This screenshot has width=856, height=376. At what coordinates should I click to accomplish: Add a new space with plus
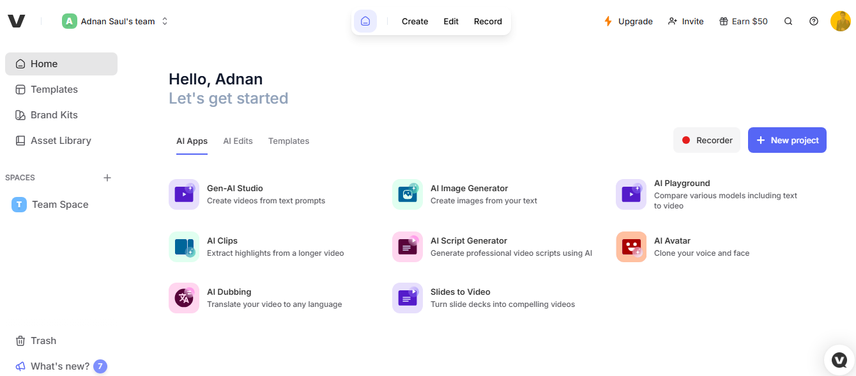pos(107,178)
